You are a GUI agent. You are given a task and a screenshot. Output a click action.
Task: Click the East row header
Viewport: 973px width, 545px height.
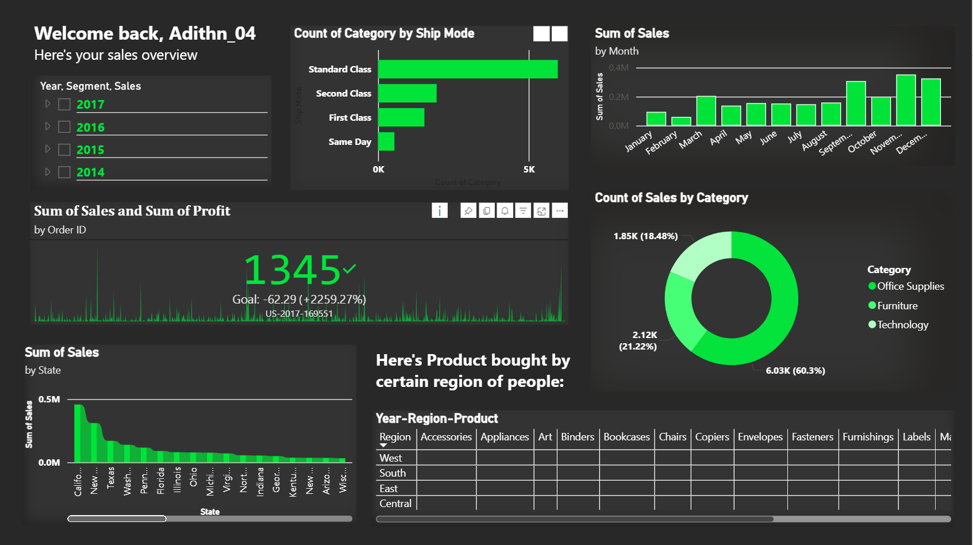389,489
